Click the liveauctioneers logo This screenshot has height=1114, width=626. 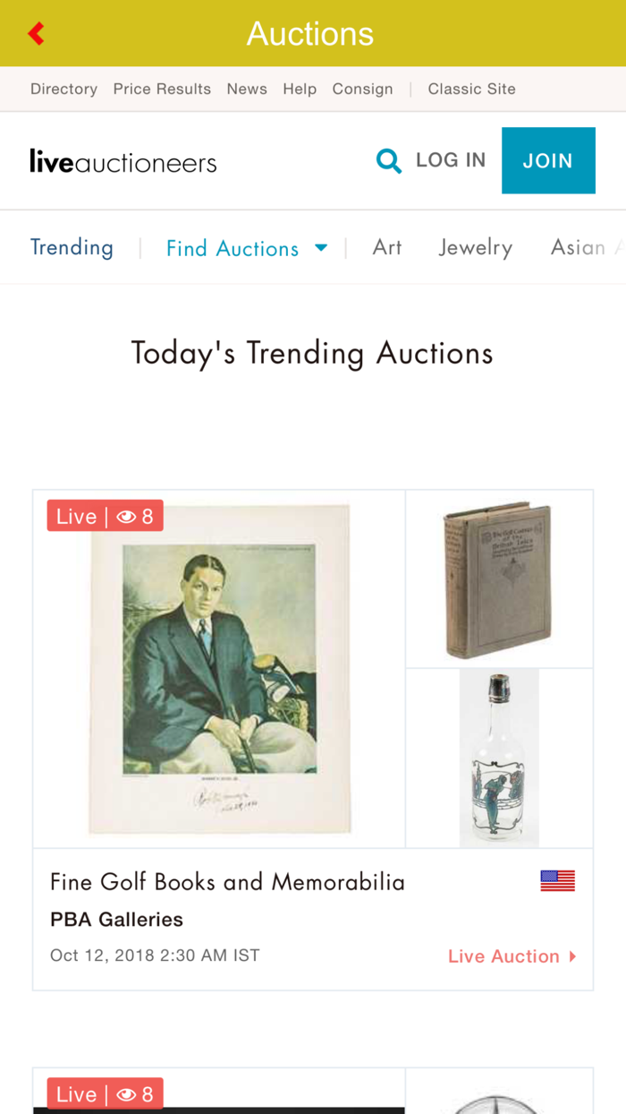pyautogui.click(x=123, y=160)
